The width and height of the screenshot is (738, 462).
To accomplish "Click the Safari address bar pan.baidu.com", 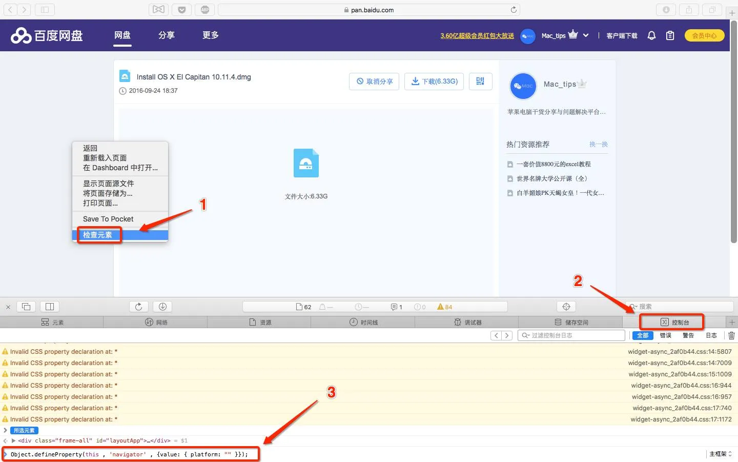I will click(x=369, y=10).
